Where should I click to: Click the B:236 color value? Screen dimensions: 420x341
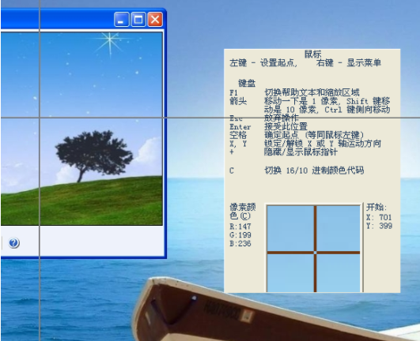pos(240,244)
